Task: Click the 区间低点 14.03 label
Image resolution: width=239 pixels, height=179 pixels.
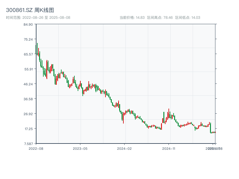Action: (x=188, y=18)
